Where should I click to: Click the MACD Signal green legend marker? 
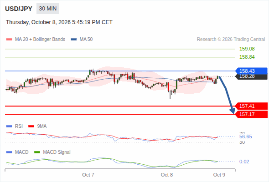click(37, 152)
